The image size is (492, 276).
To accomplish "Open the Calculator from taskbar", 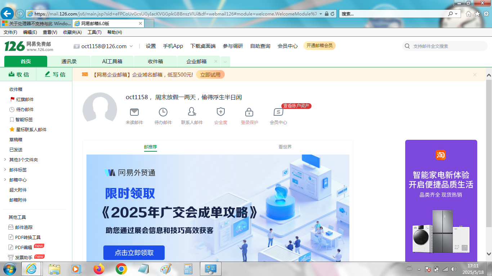I will pos(188,269).
